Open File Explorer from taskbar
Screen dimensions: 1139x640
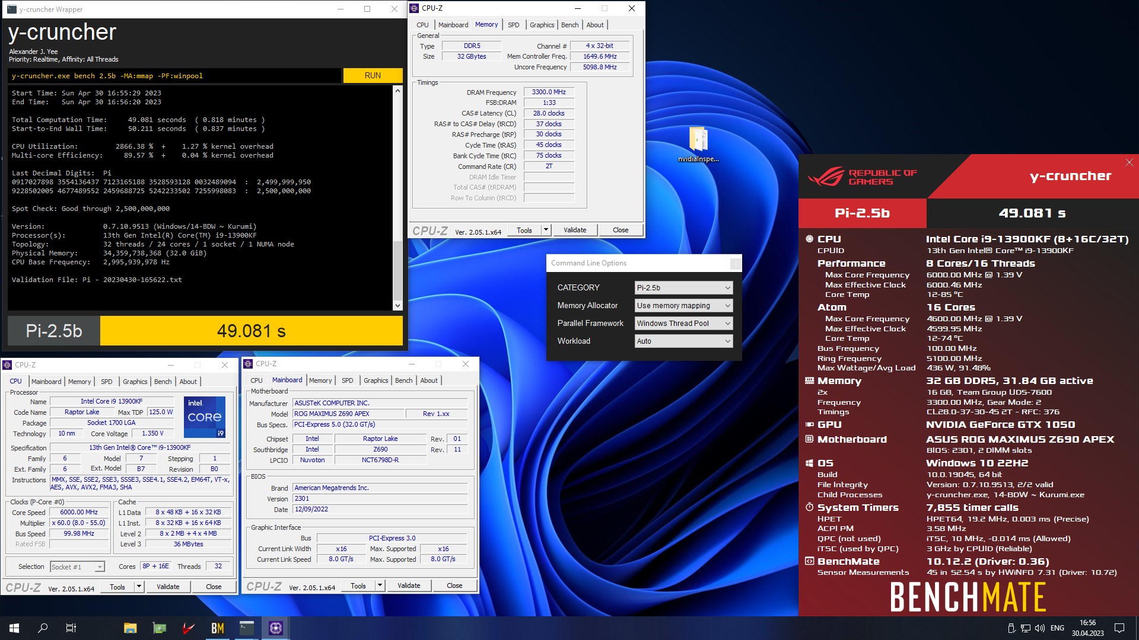pyautogui.click(x=131, y=628)
